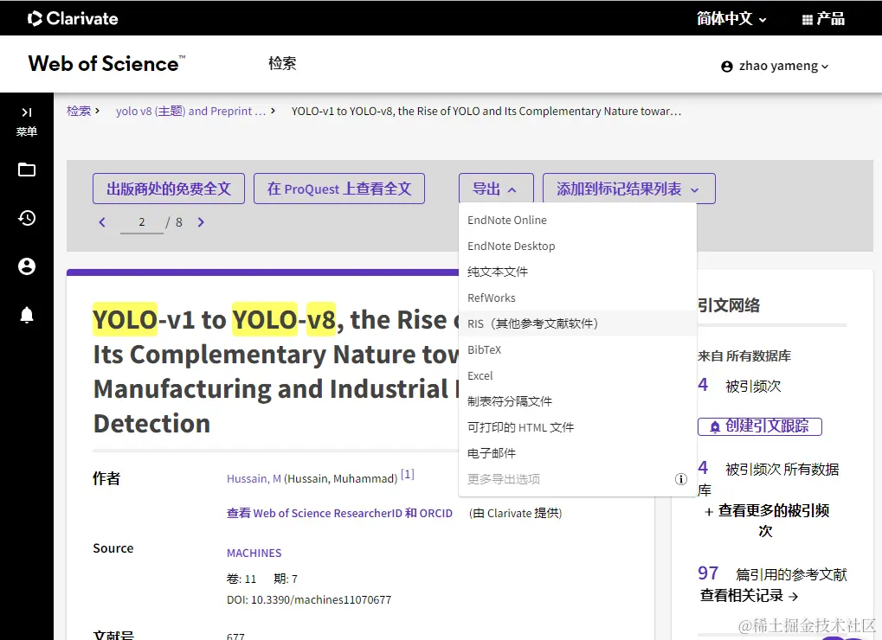The width and height of the screenshot is (882, 640).
Task: Open author affiliation [1] superscript link
Action: pos(408,474)
